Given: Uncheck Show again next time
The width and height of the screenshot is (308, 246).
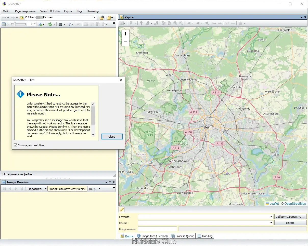Looking at the screenshot, I should (16, 145).
